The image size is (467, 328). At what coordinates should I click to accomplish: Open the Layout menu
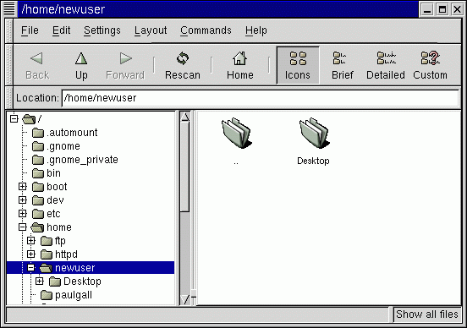point(151,30)
